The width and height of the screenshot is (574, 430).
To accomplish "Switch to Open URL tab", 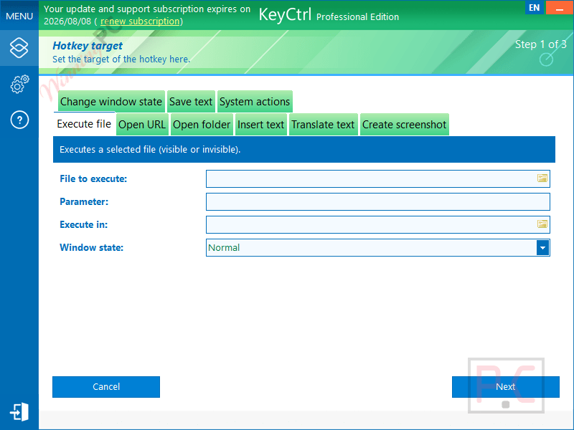I will tap(142, 124).
